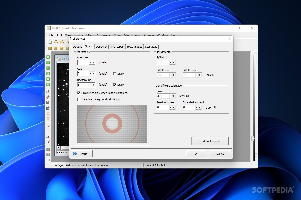Select the star triangle measurement icon
The height and width of the screenshot is (200, 301).
[x=48, y=103]
